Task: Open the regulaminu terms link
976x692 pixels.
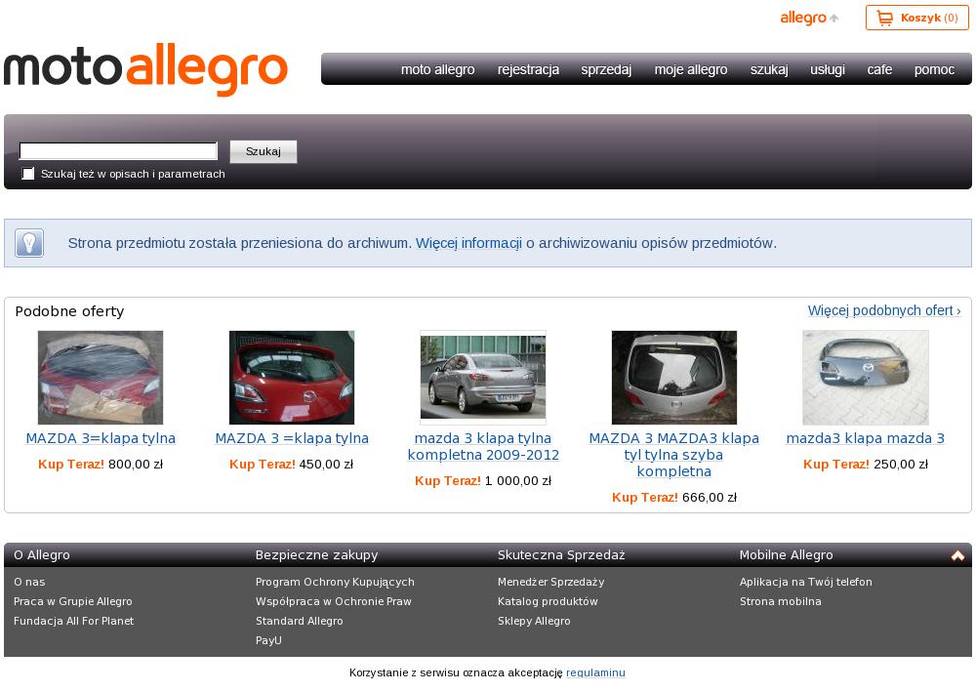Action: 595,672
